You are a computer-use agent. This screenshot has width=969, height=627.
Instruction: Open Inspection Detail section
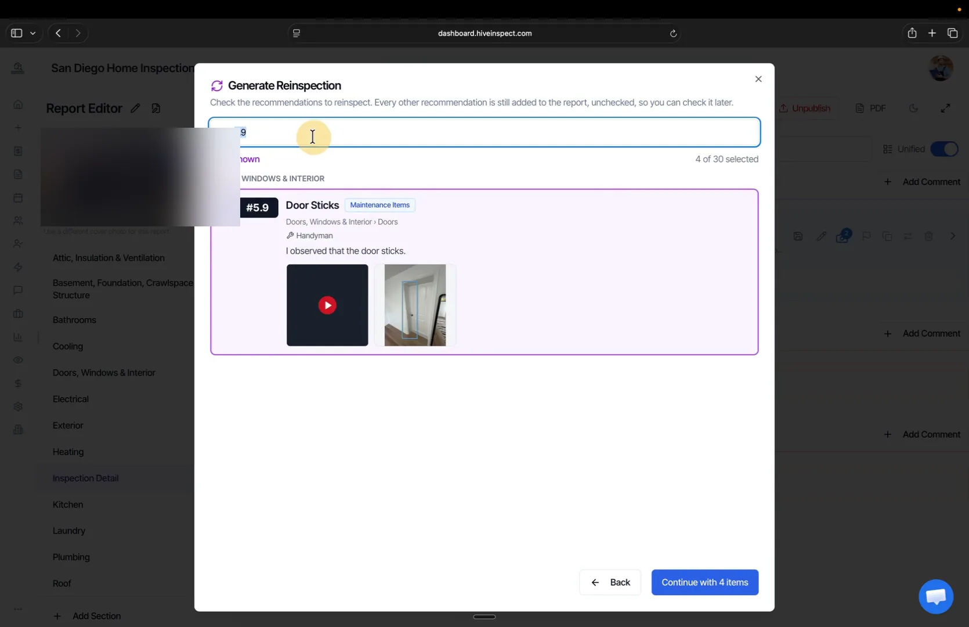click(85, 478)
